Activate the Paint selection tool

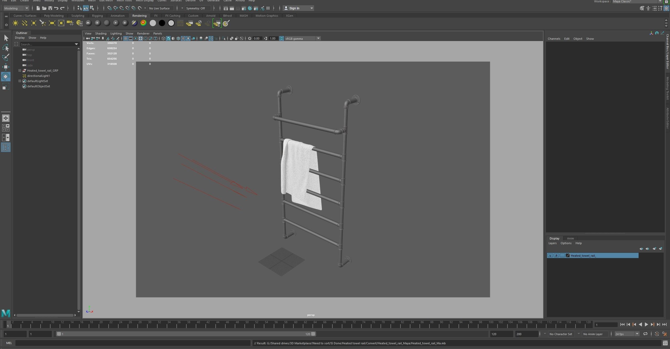tap(6, 57)
